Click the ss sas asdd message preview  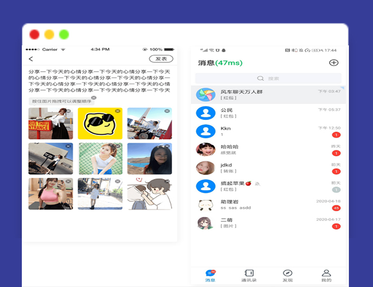tap(236, 208)
